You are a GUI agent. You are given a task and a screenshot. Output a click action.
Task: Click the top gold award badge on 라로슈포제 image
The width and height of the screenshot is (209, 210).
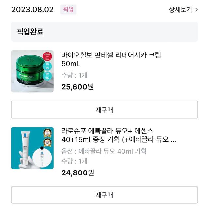(48, 133)
